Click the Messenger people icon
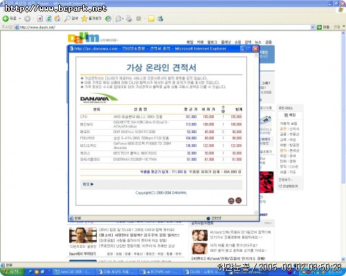 click(x=161, y=19)
